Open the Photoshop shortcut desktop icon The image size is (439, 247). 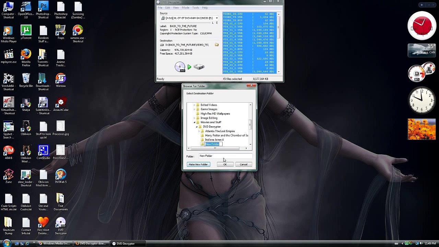pyautogui.click(x=43, y=10)
